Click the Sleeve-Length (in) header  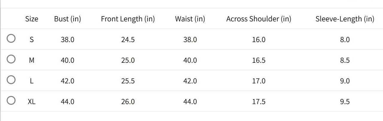345,19
